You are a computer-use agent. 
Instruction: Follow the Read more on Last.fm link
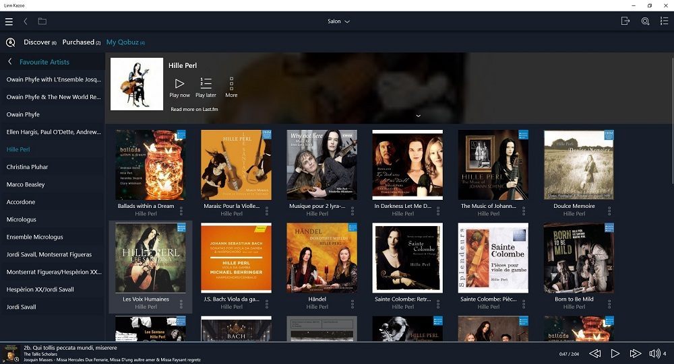point(194,109)
